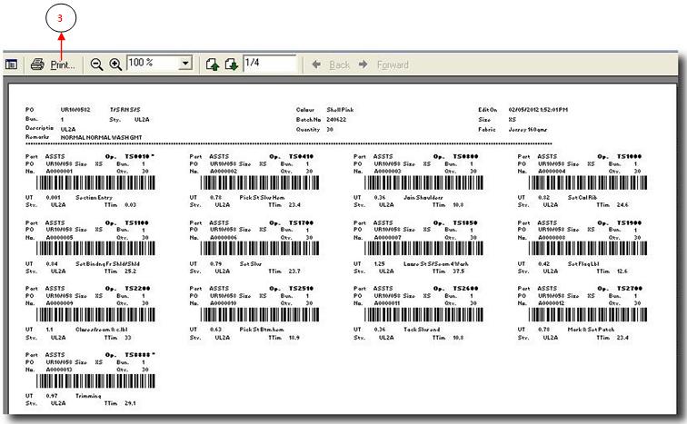687x424 pixels.
Task: Click the left arrow beside Back
Action: tap(317, 64)
